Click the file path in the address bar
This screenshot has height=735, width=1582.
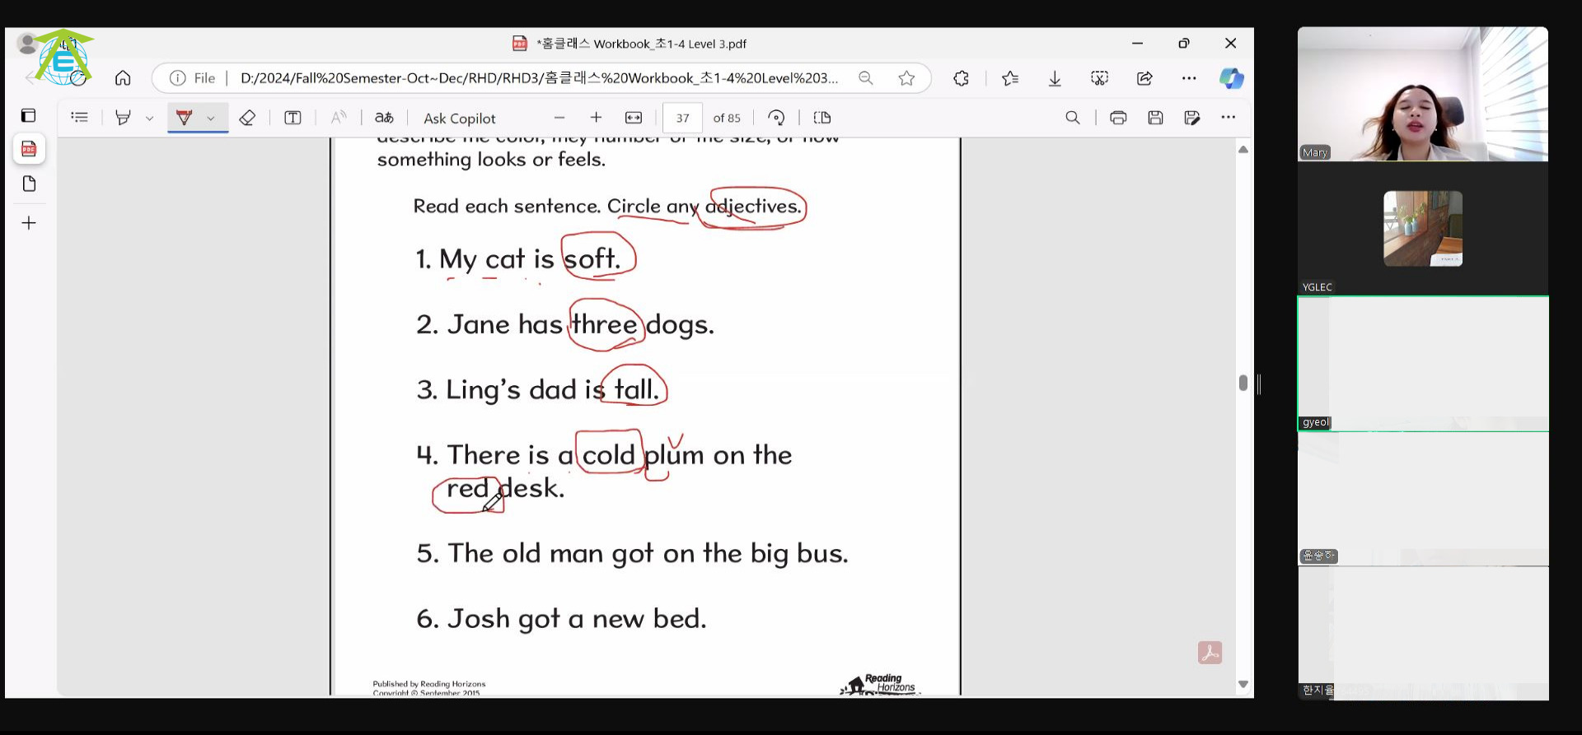tap(539, 78)
